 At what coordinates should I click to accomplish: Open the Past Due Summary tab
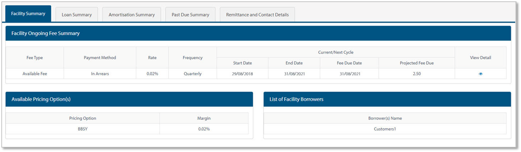[x=190, y=15]
